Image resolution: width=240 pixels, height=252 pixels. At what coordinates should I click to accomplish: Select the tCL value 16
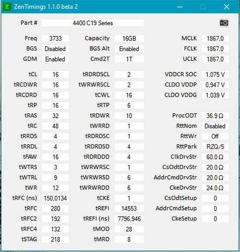click(56, 75)
